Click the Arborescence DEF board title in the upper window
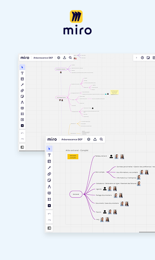Screen dimensions: 155x260 click(43, 58)
